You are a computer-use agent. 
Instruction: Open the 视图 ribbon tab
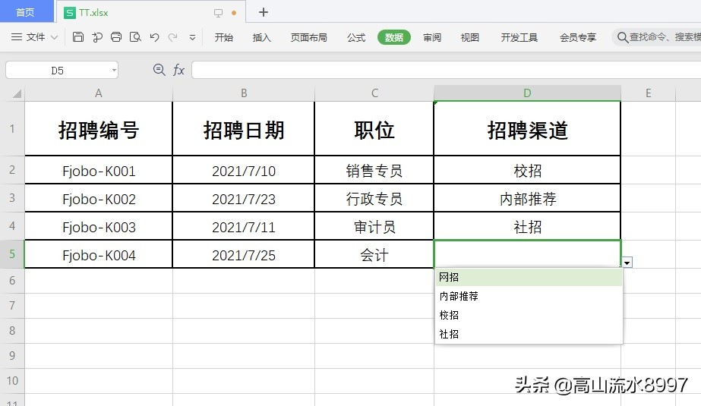tap(470, 37)
